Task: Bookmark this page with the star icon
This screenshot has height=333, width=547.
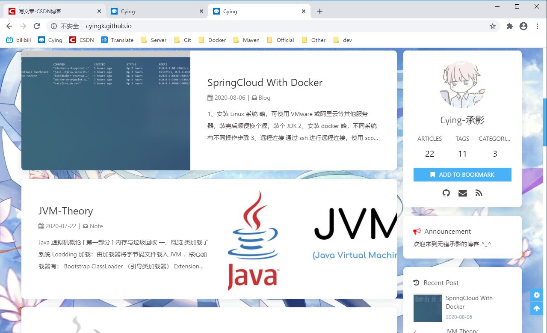Action: pyautogui.click(x=493, y=26)
